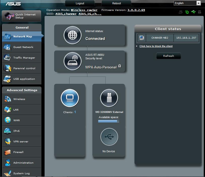Click the VPN server sidebar icon
This screenshot has width=205, height=177.
tap(8, 142)
